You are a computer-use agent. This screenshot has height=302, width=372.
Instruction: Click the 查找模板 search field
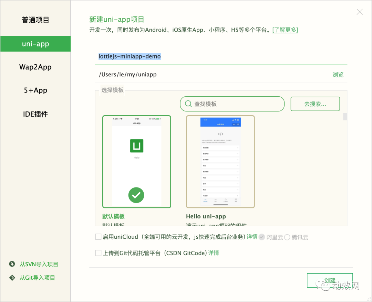click(x=232, y=104)
